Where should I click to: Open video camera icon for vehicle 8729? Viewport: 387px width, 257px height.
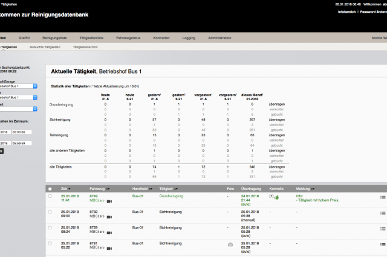(x=109, y=233)
